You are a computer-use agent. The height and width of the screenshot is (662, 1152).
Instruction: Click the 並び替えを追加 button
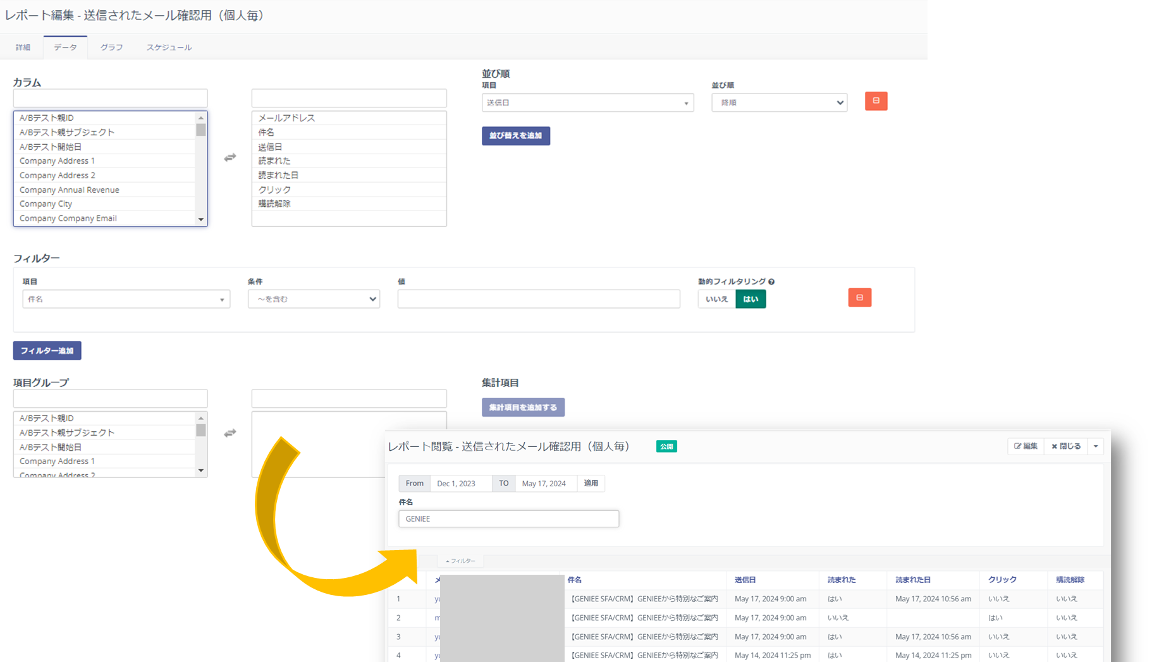pyautogui.click(x=515, y=136)
